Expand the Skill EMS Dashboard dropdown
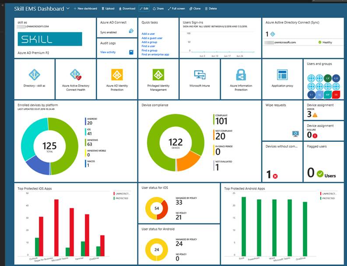The image size is (347, 266). (67, 9)
